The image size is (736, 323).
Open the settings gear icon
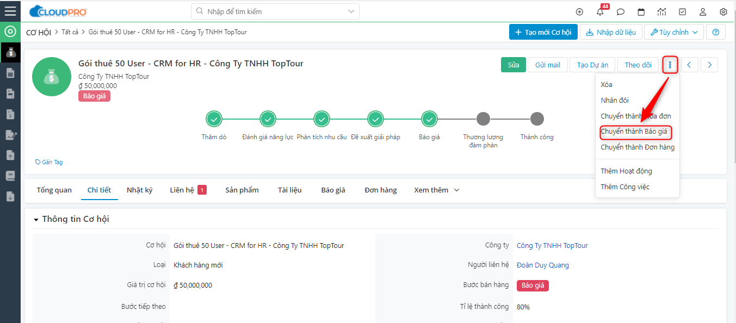point(723,12)
